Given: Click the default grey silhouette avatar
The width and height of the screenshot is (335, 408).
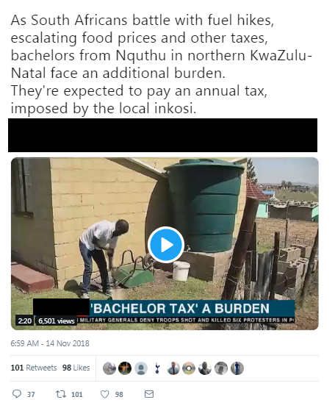Looking at the screenshot, I should pyautogui.click(x=141, y=368).
